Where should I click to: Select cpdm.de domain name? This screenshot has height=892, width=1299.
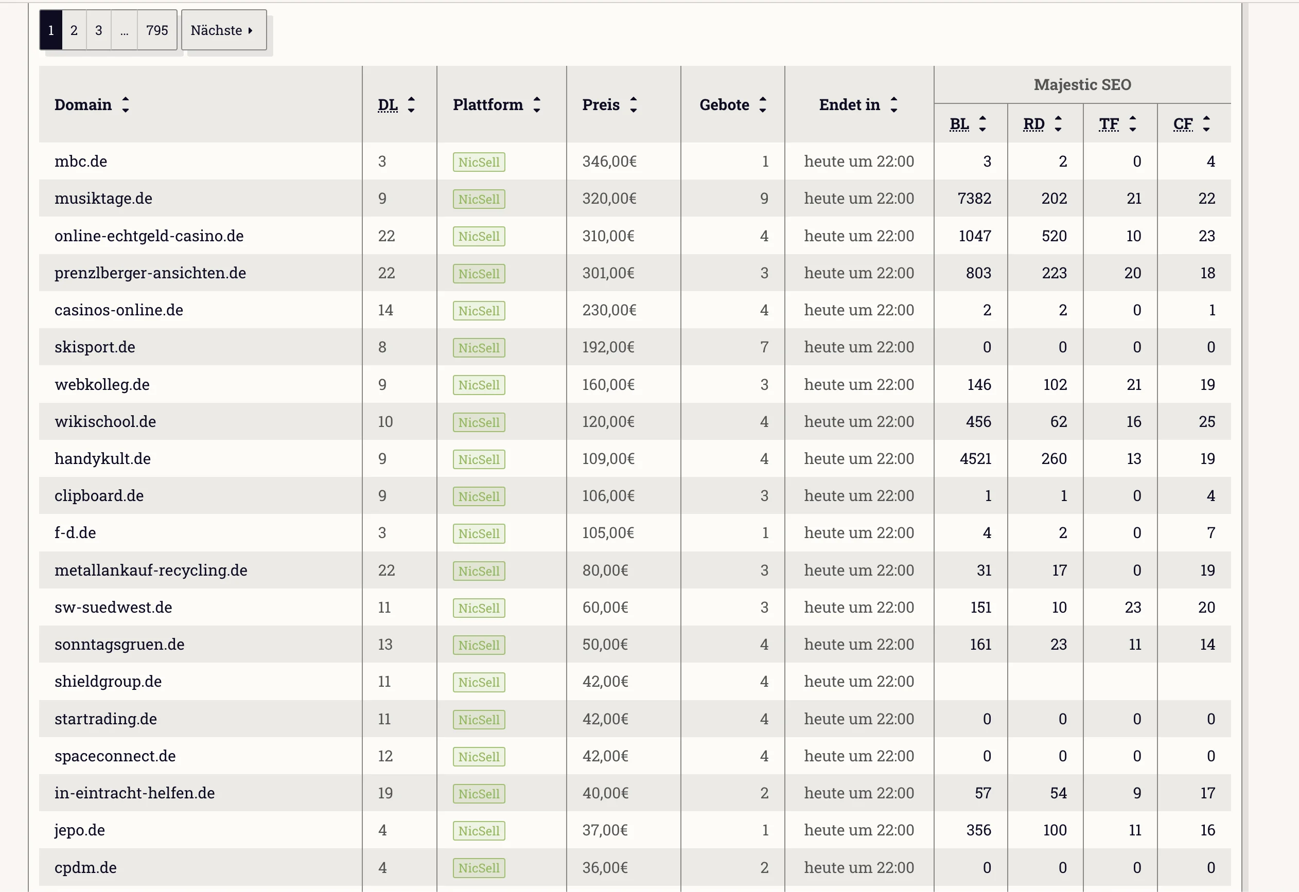point(85,867)
